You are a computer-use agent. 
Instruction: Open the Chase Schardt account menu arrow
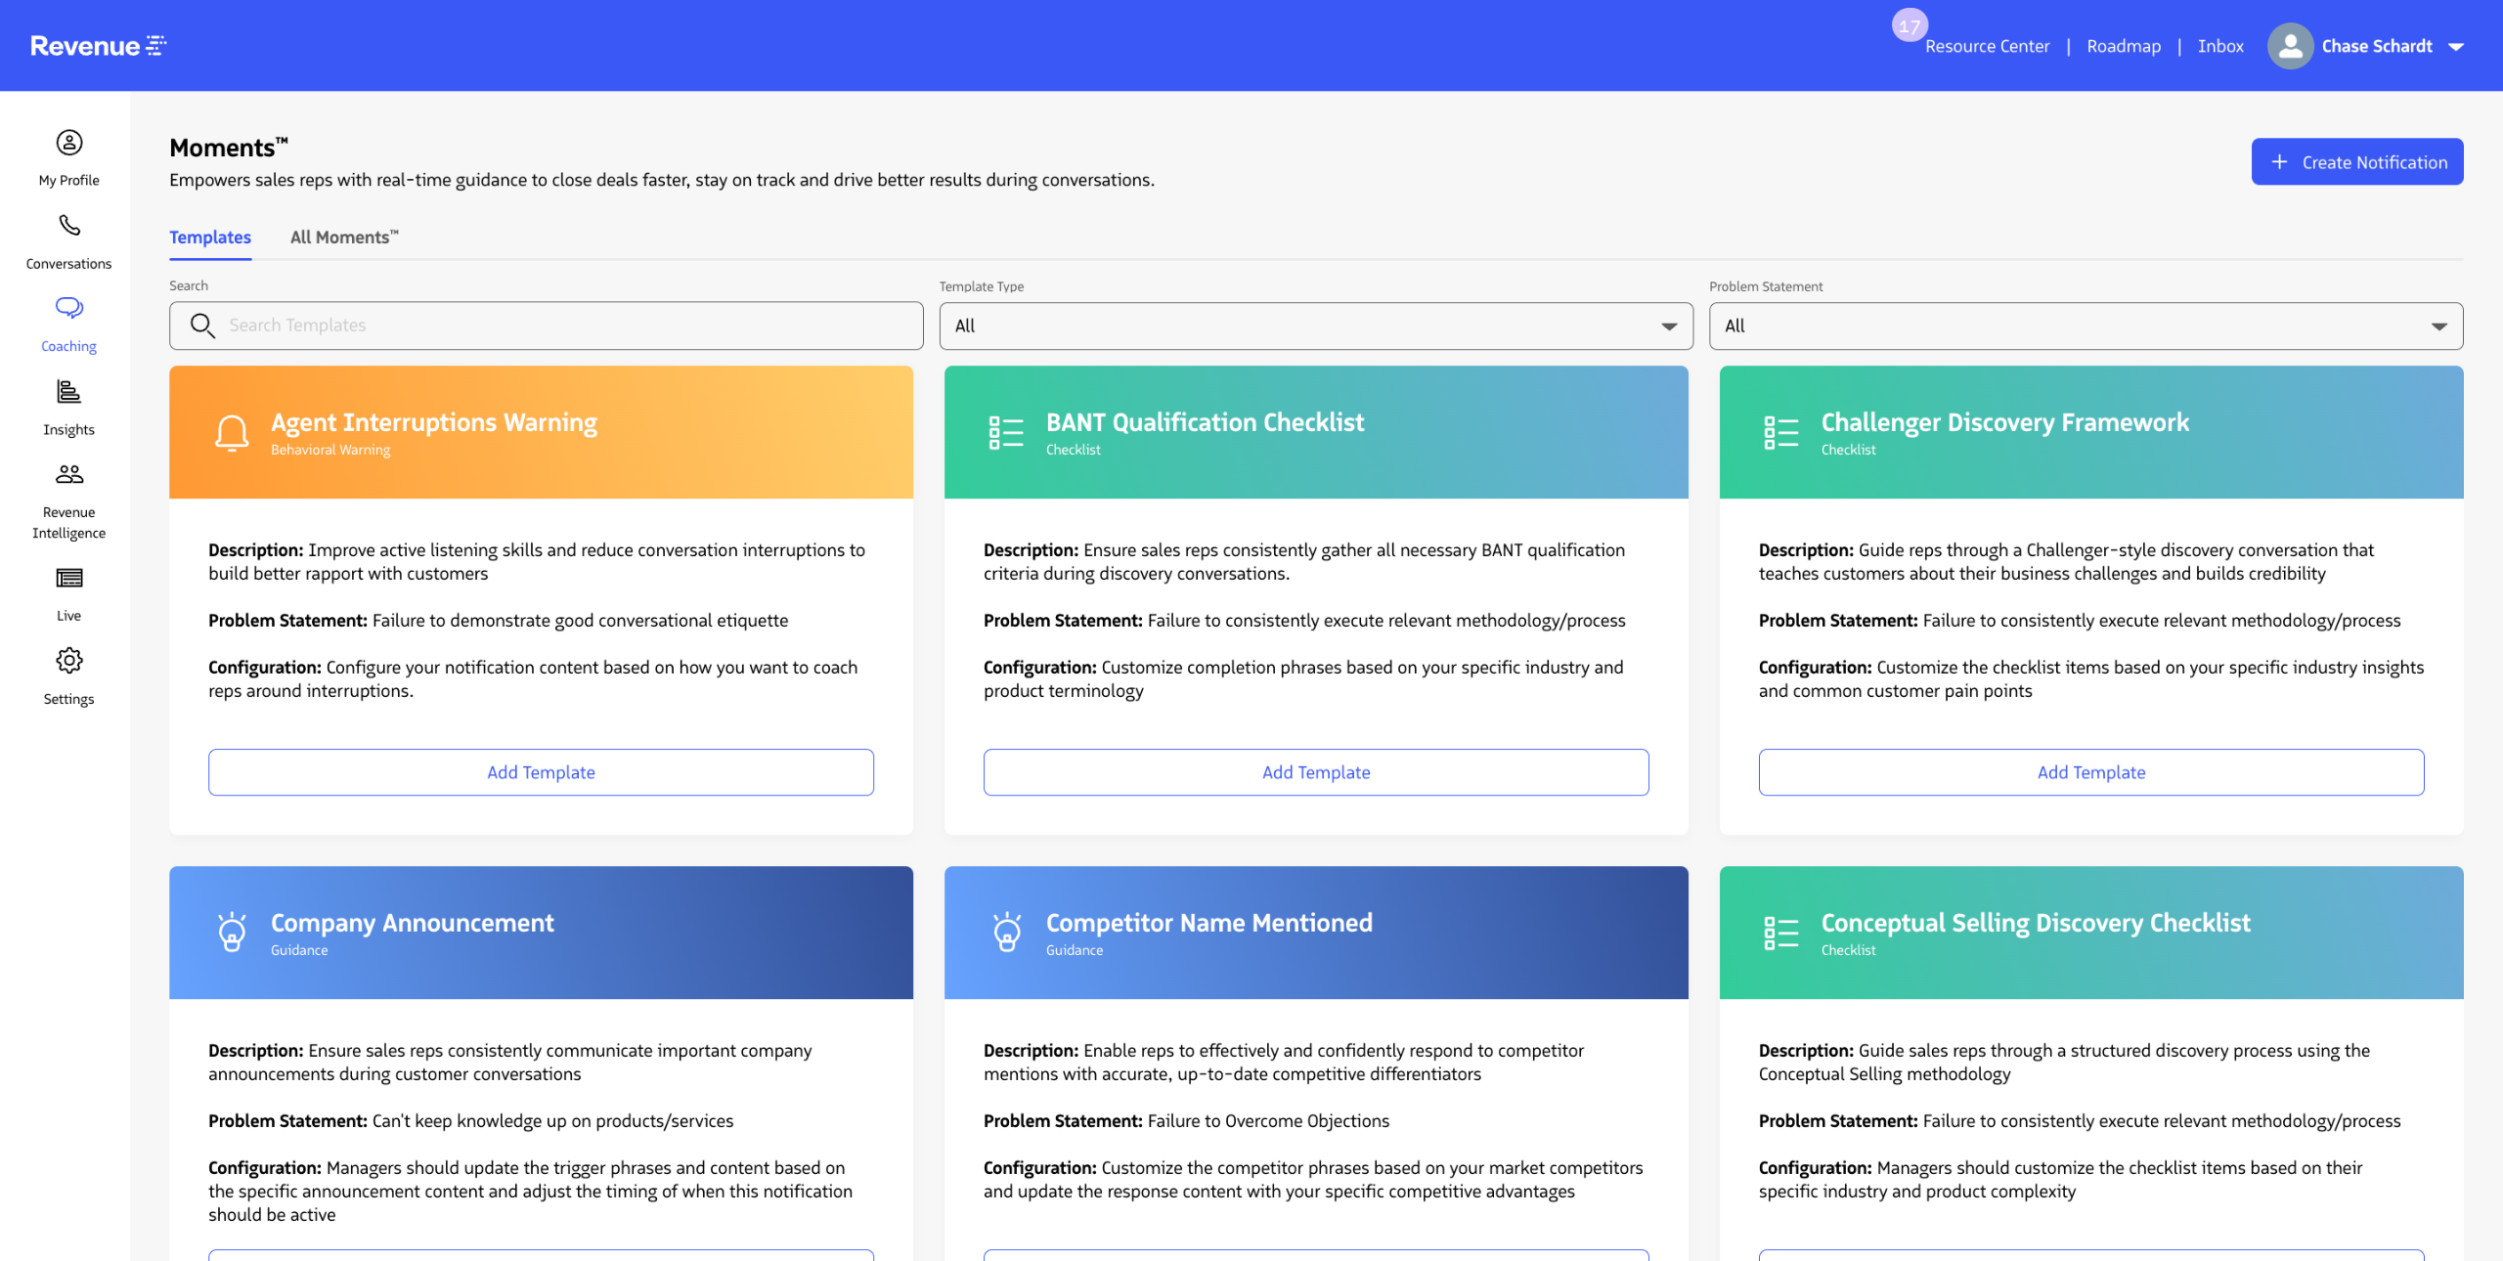tap(2455, 47)
